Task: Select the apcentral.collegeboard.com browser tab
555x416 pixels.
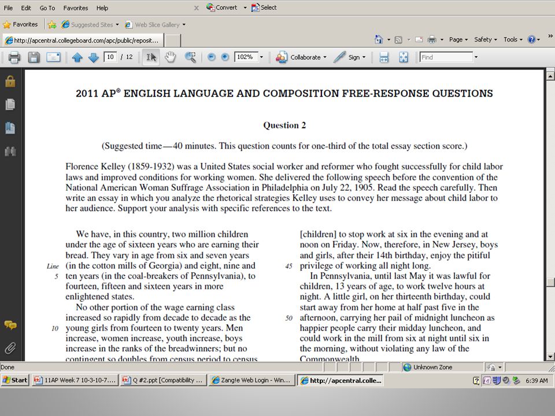Action: point(83,40)
